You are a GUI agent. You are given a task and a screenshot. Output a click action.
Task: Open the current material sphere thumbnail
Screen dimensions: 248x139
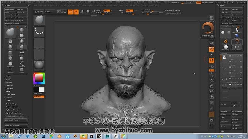pyautogui.click(x=39, y=65)
